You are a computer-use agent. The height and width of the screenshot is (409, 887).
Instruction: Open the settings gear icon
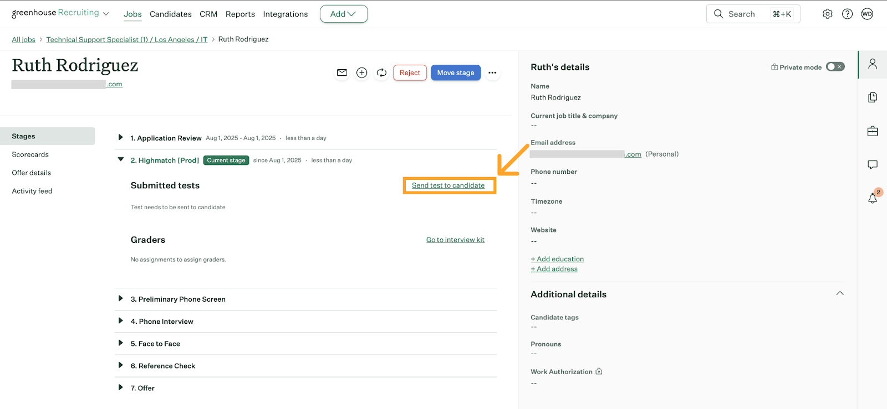pyautogui.click(x=828, y=14)
